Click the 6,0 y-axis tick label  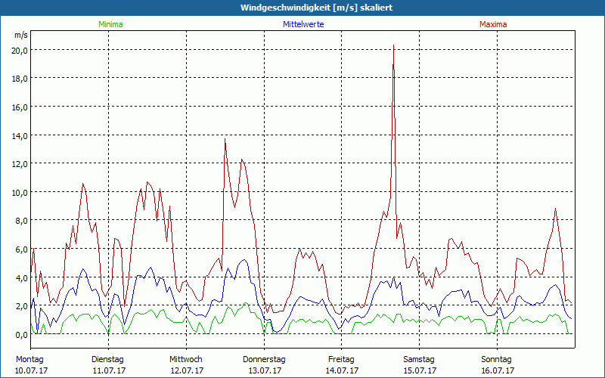click(x=20, y=249)
